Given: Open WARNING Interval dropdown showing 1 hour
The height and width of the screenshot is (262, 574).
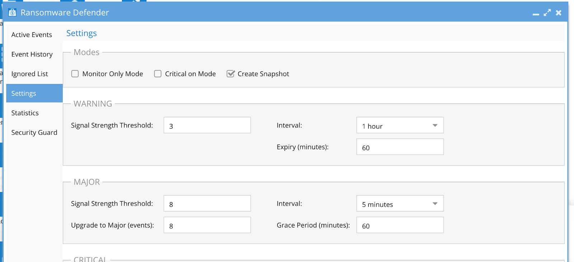Looking at the screenshot, I should pyautogui.click(x=400, y=125).
